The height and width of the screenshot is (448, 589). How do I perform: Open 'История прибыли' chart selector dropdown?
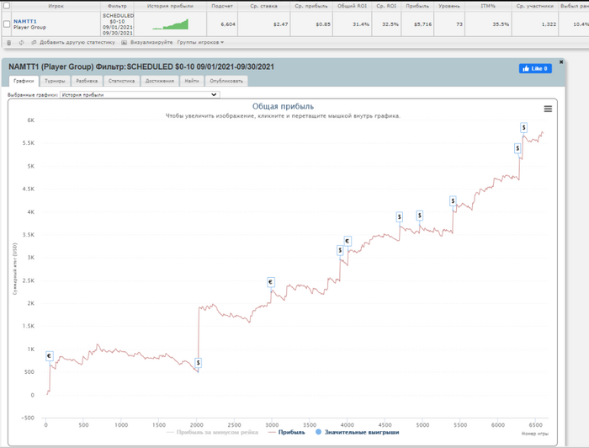140,94
